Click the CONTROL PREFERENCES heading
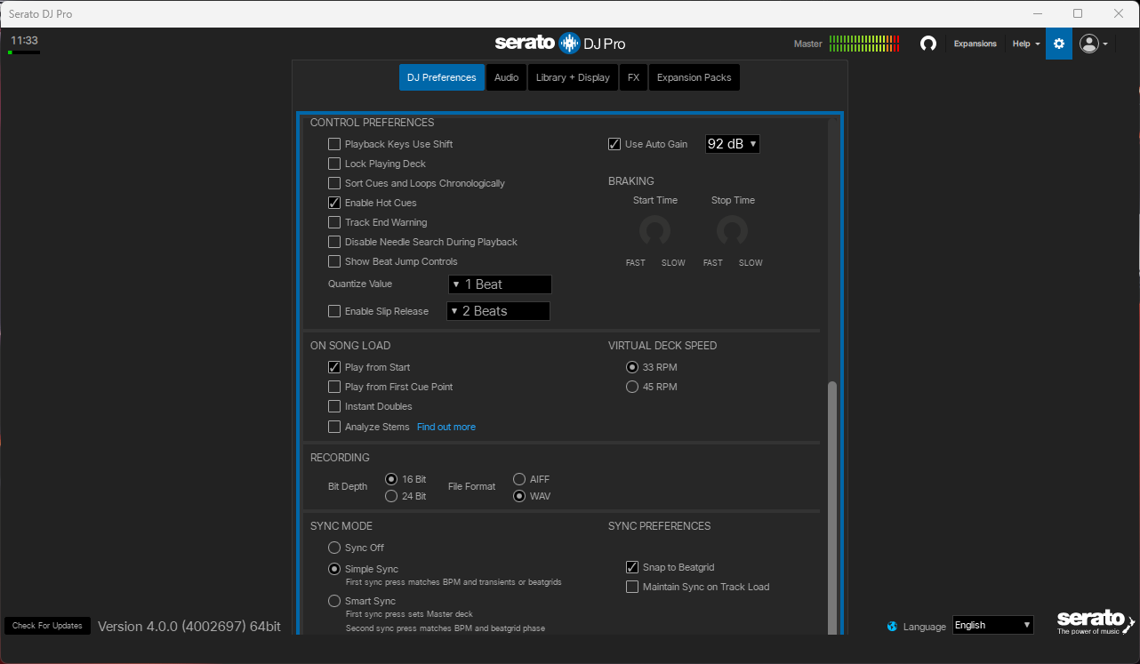 [373, 123]
